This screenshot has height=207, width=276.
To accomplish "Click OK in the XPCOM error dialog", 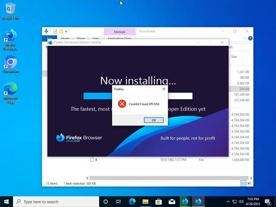I will [x=154, y=120].
